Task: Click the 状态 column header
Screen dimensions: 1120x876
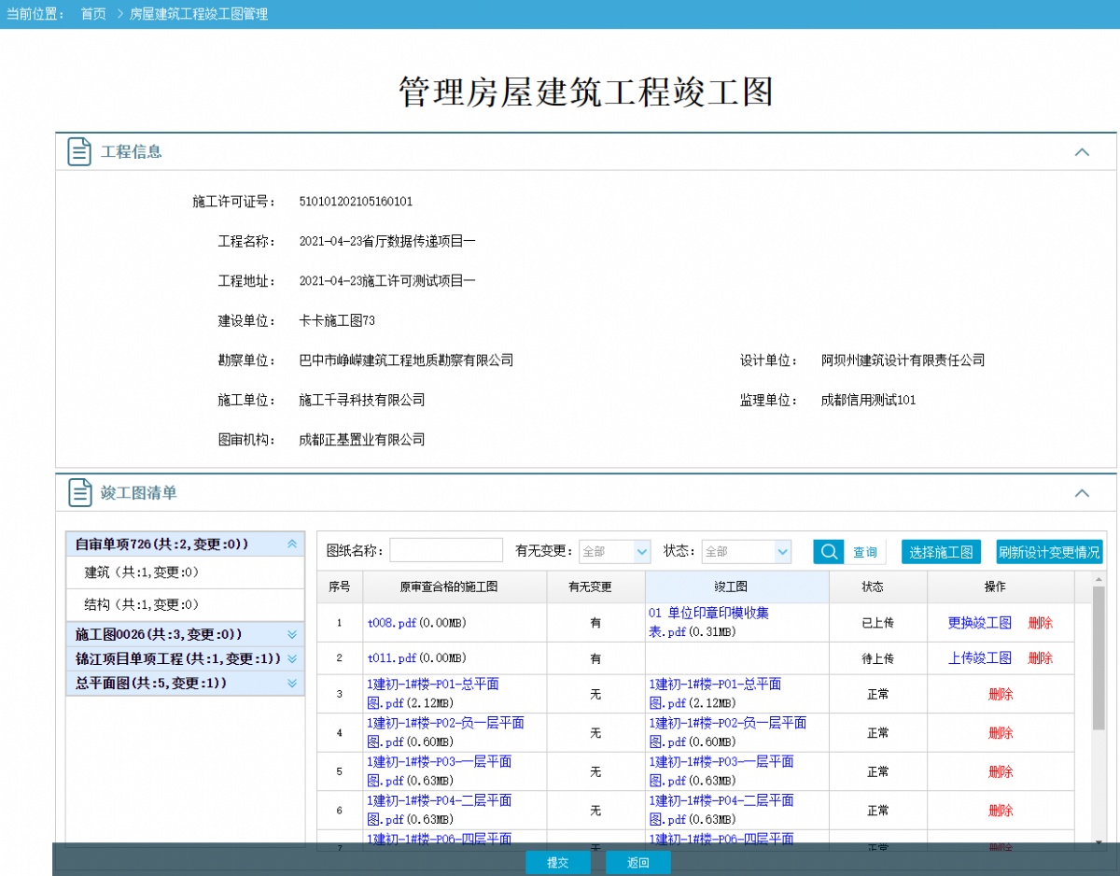Action: click(x=878, y=587)
